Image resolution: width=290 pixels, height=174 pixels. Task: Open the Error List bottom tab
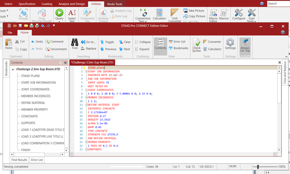pyautogui.click(x=37, y=160)
